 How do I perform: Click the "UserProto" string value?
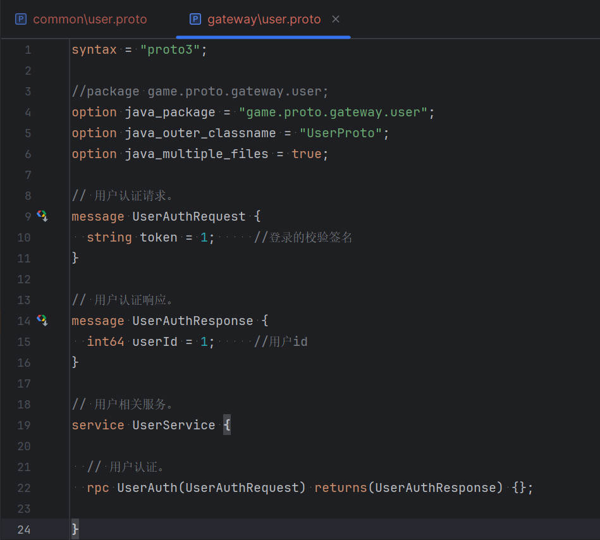click(341, 133)
